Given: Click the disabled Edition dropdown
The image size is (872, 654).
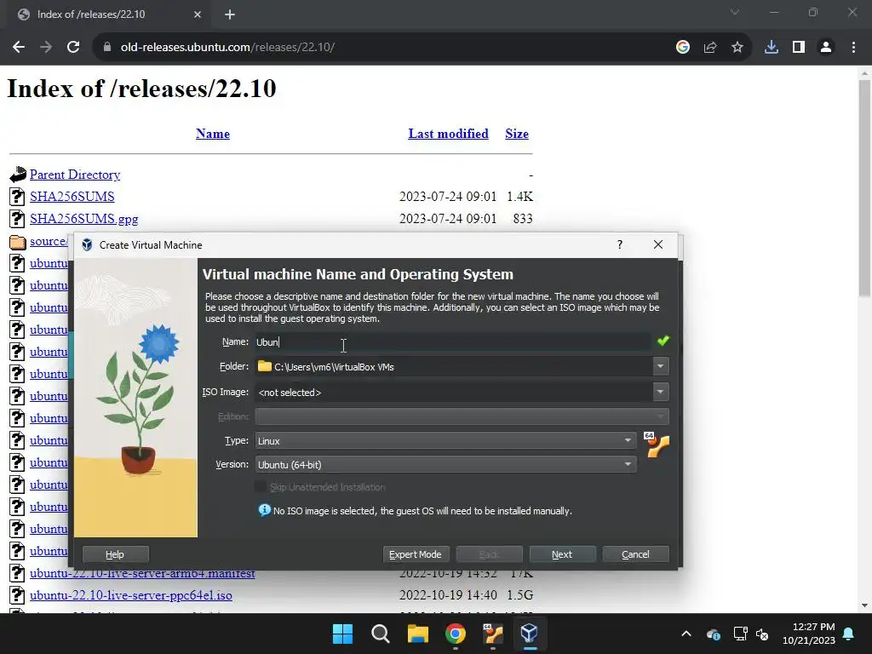Looking at the screenshot, I should click(462, 416).
